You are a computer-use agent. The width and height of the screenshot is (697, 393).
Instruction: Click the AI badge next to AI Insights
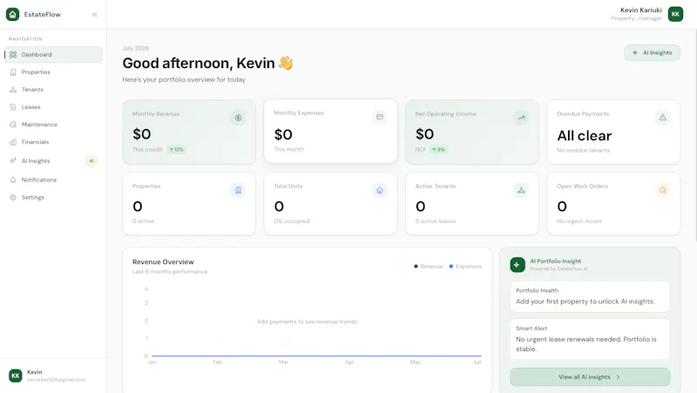[x=91, y=161]
